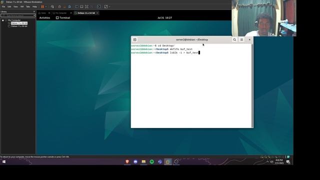Open Spotify from the taskbar
Image resolution: width=320 pixels, height=180 pixels.
tap(152, 161)
